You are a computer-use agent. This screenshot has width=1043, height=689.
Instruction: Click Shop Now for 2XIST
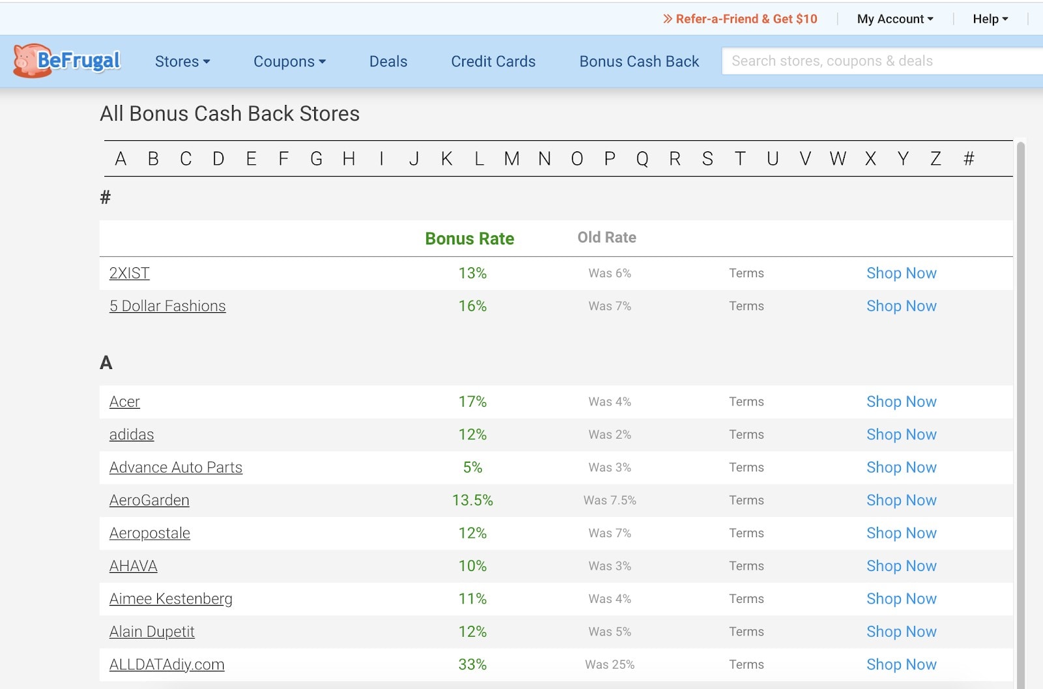pyautogui.click(x=902, y=273)
